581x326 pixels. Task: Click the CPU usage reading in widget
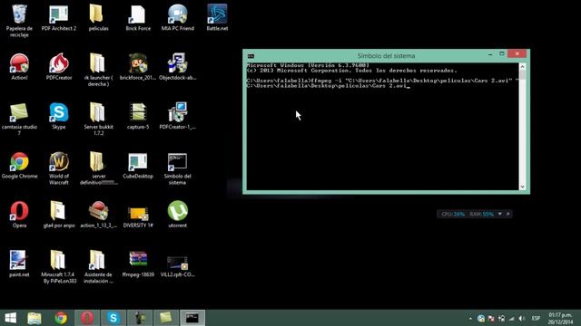(x=453, y=214)
